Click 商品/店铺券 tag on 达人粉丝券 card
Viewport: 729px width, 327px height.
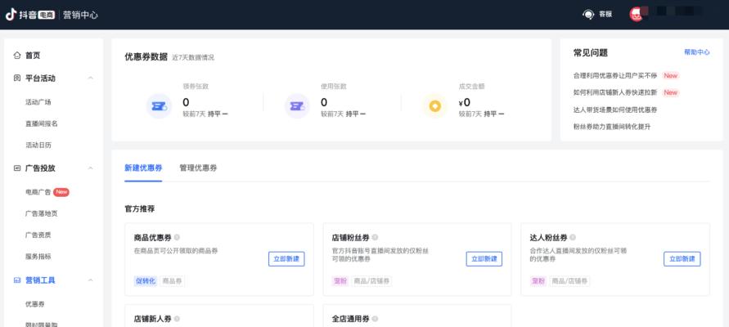(x=569, y=281)
